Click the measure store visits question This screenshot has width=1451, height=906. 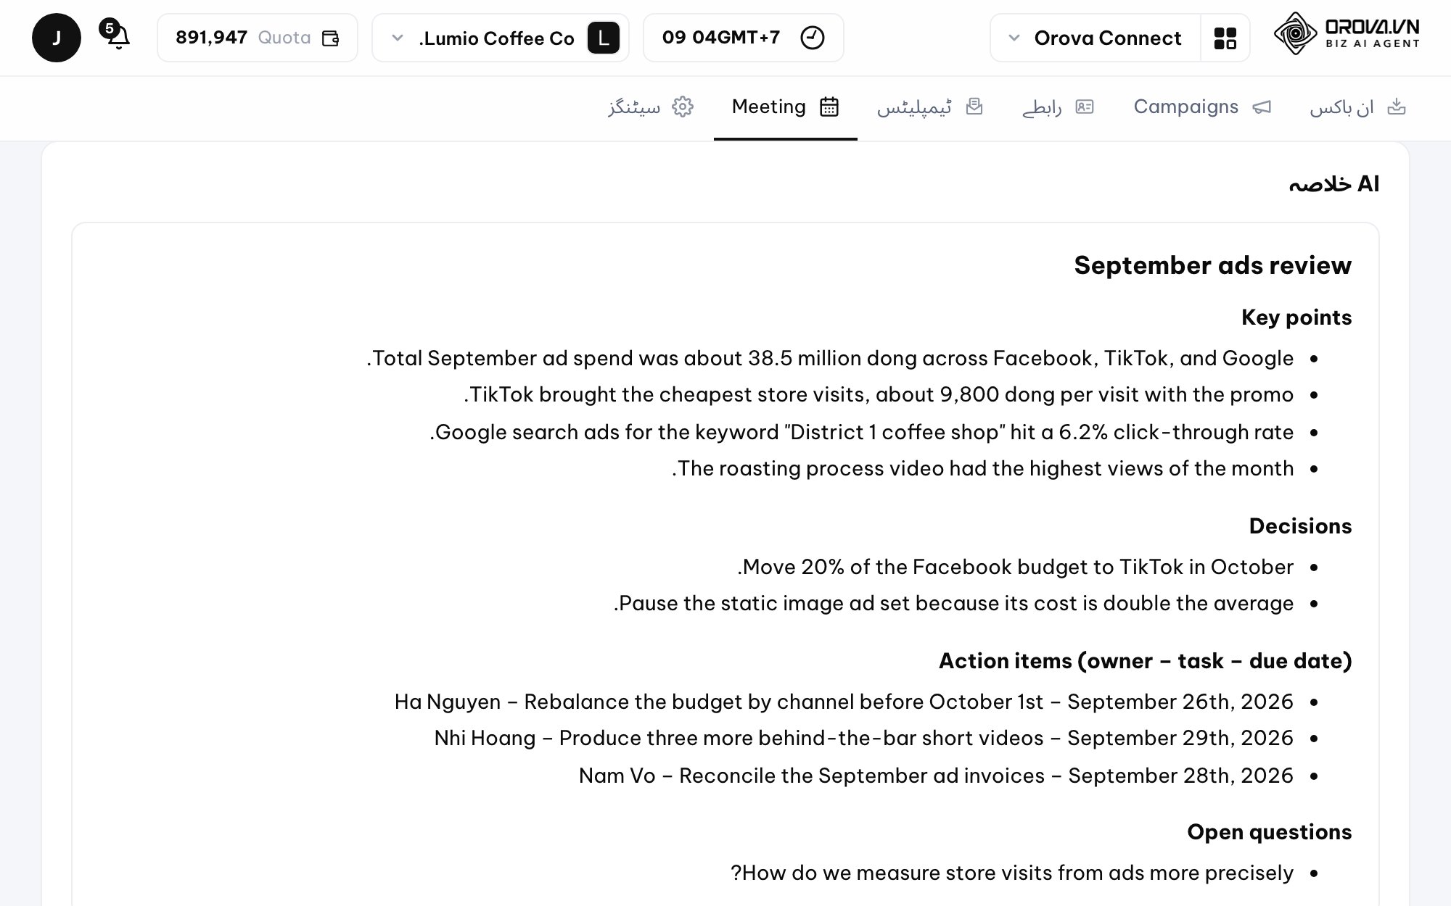tap(1012, 873)
